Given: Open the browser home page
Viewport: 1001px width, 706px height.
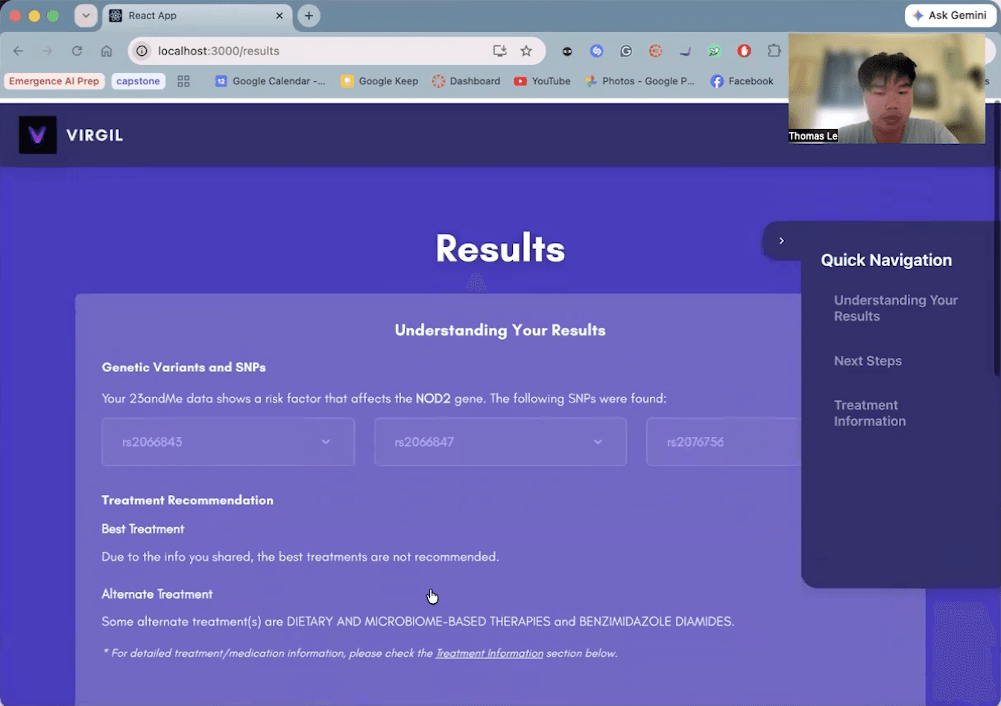Looking at the screenshot, I should (107, 51).
